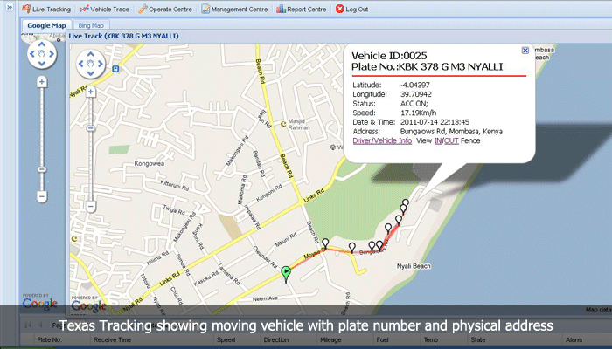The height and width of the screenshot is (349, 612).
Task: Click the Operate Centre wrench icon
Action: [143, 9]
